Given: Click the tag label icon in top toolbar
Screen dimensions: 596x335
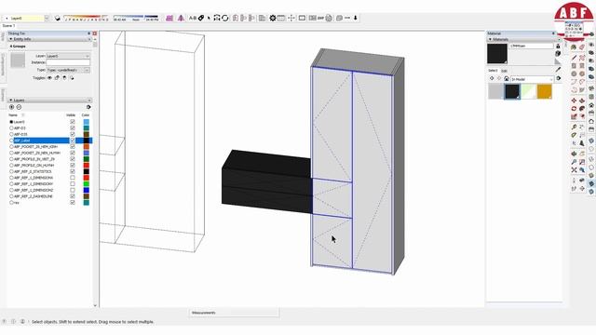Looking at the screenshot, I should click(201, 18).
